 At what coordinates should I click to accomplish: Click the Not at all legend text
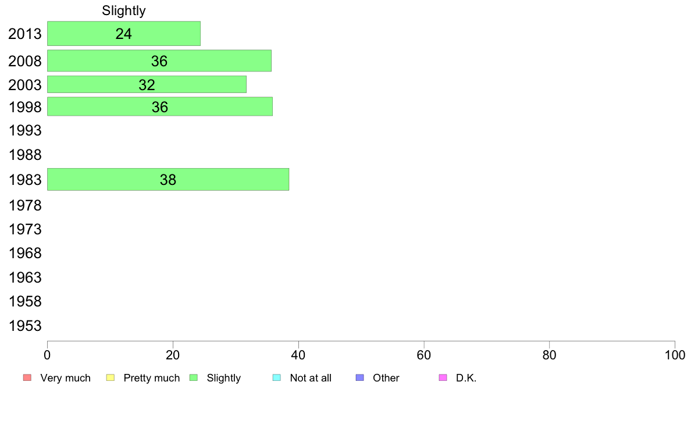pos(311,378)
